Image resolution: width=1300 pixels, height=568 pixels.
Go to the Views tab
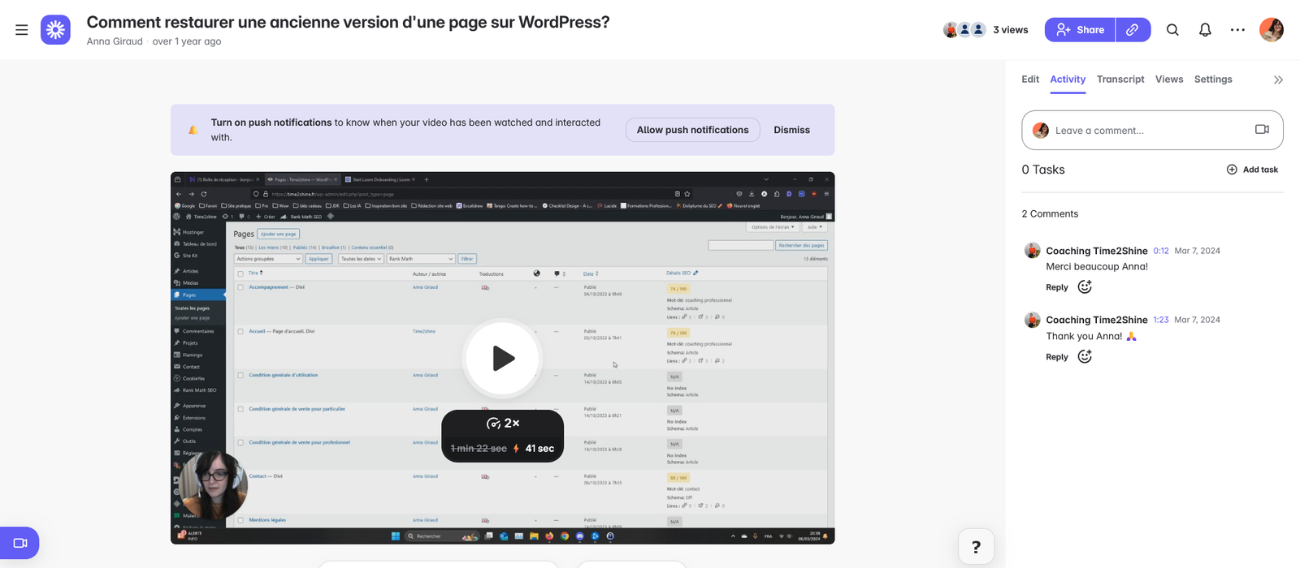[1169, 80]
